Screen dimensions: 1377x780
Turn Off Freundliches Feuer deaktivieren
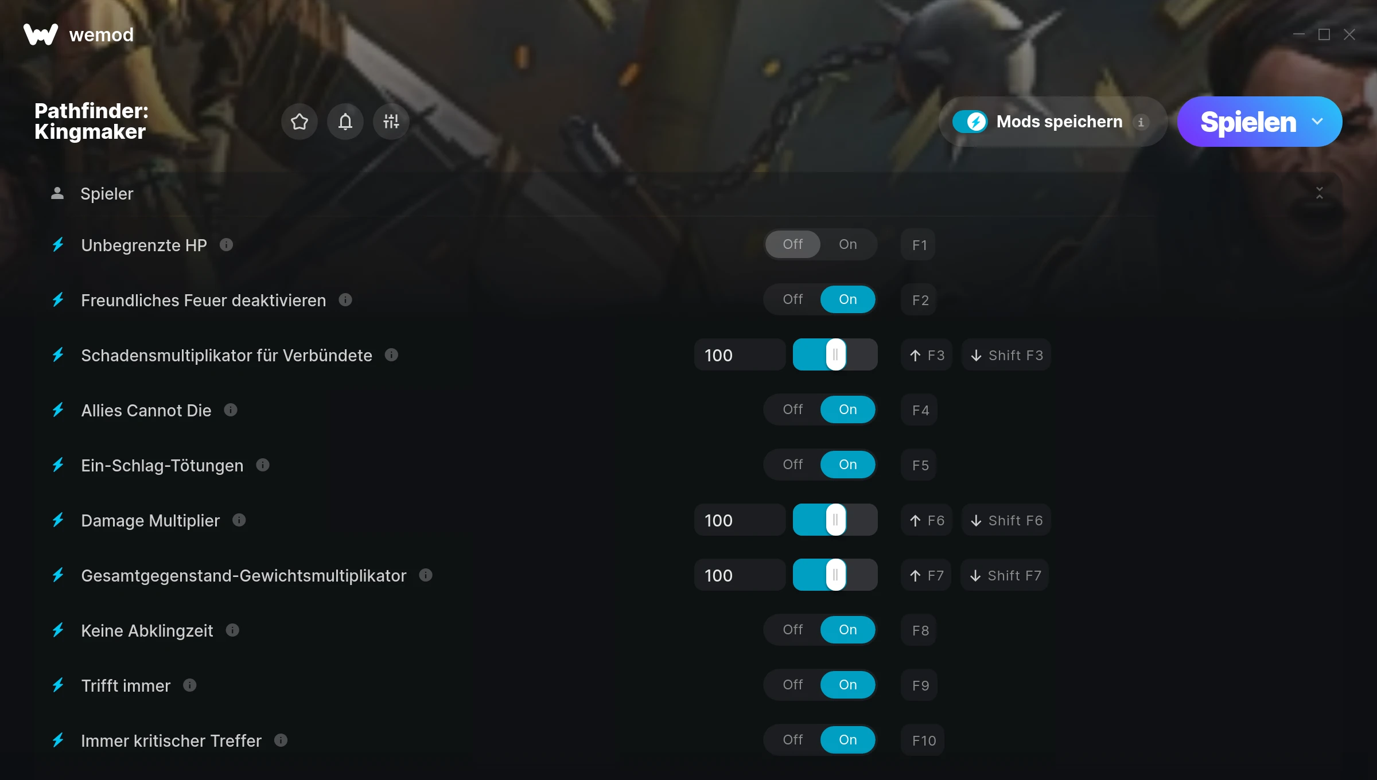[x=793, y=299]
